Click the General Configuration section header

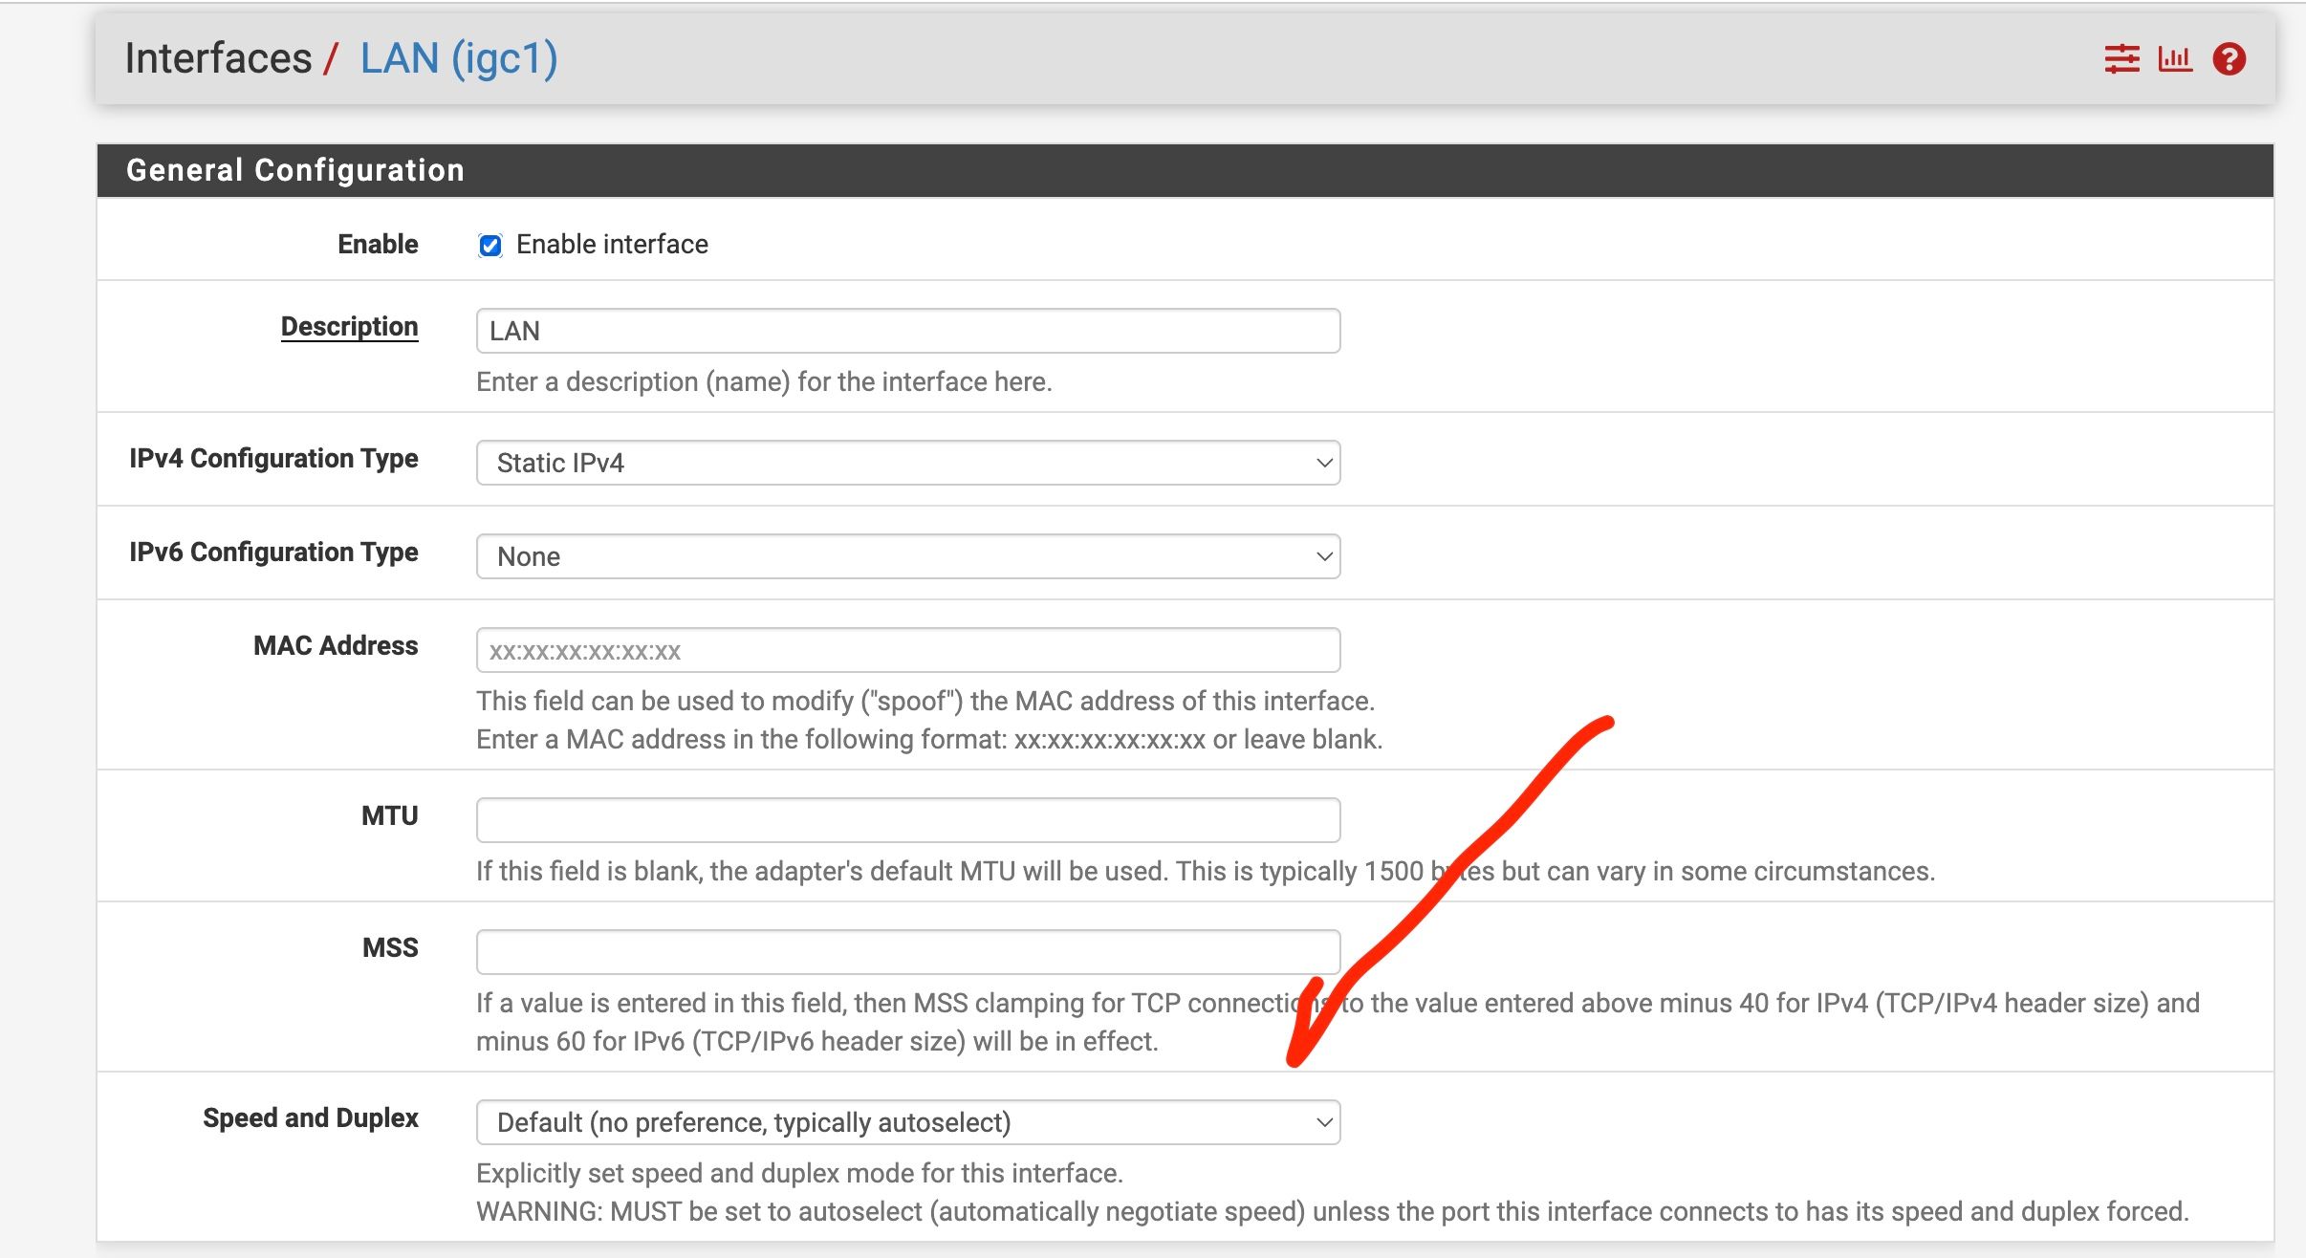294,170
